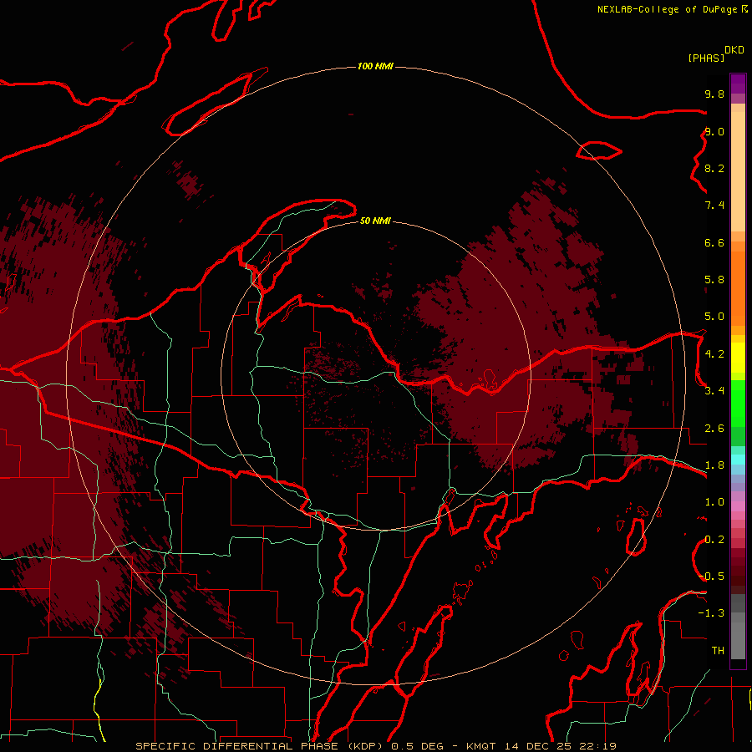This screenshot has width=752, height=752.
Task: Click the 8.2 legend value
Action: [x=714, y=168]
